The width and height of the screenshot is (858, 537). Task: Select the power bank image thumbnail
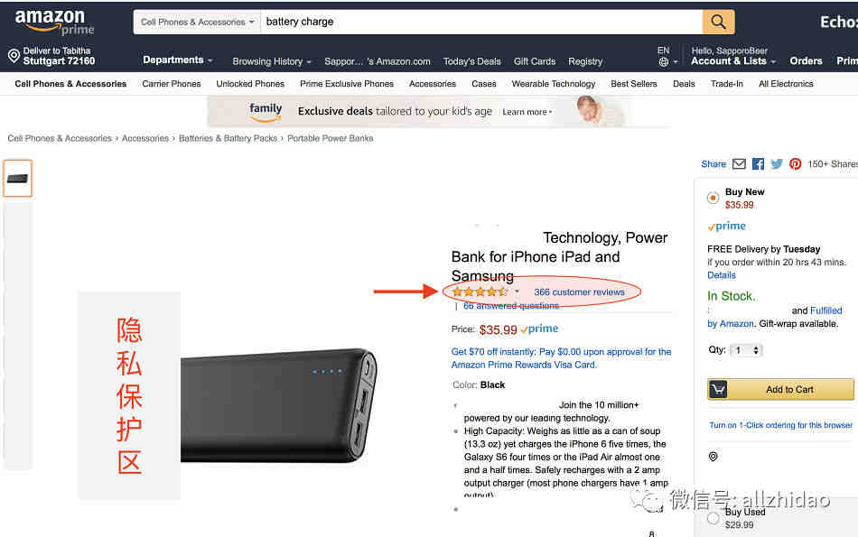pyautogui.click(x=17, y=179)
